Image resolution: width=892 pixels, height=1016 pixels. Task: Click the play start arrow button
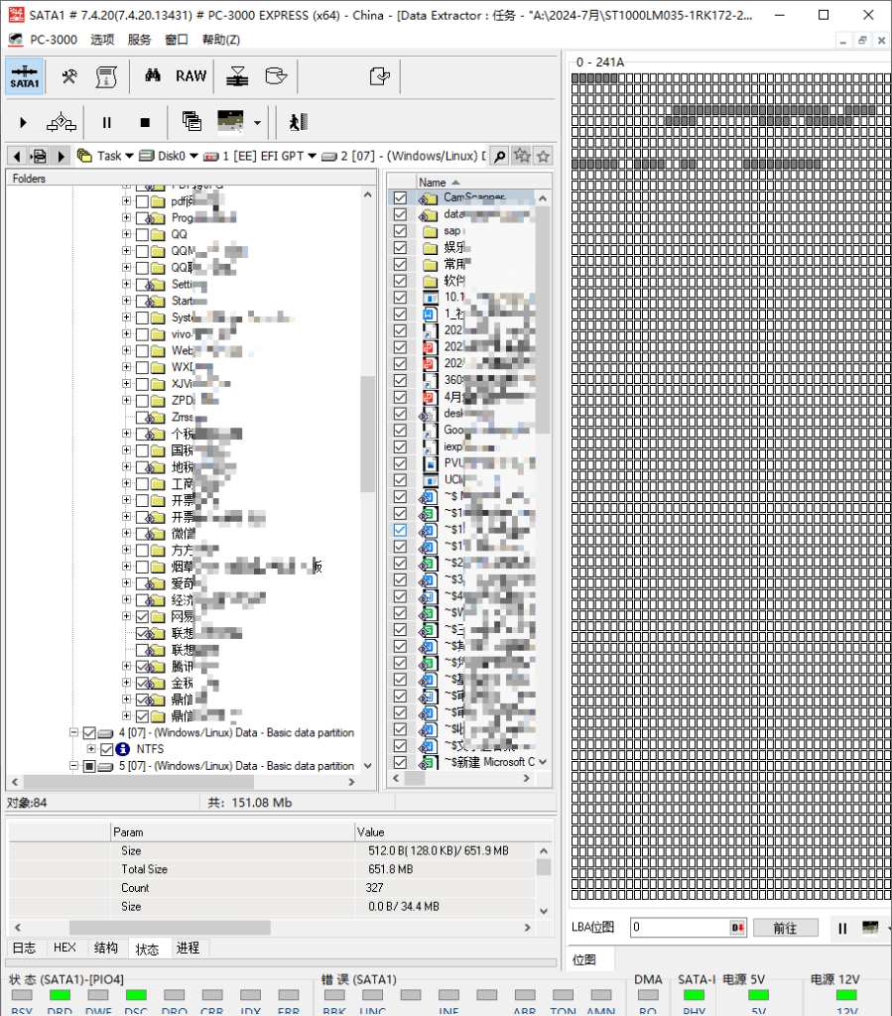click(x=24, y=122)
